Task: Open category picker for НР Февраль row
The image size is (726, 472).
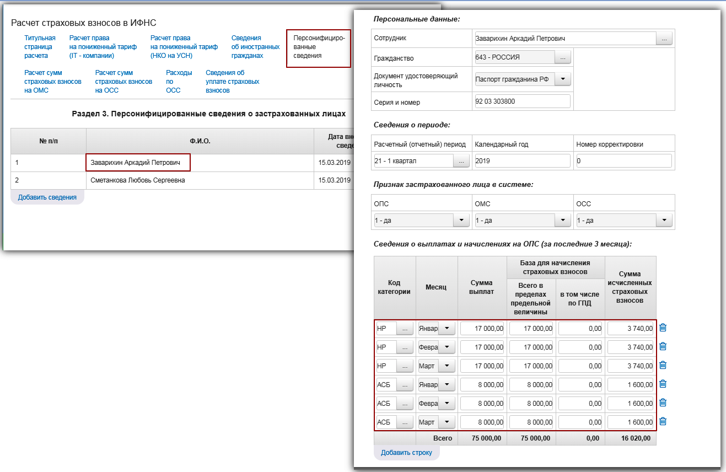Action: (x=405, y=347)
